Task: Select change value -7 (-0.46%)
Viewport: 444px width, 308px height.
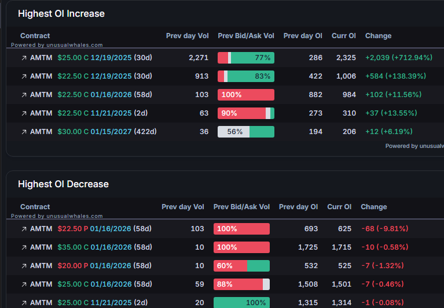Action: (383, 284)
